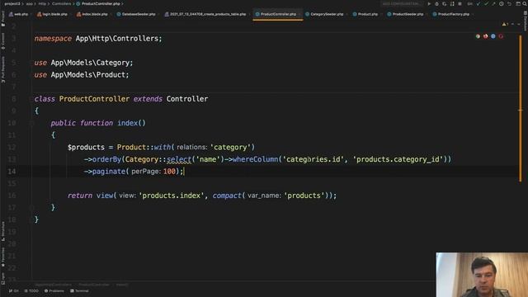Click the warning triangle inspection indicator
528x297 pixels.
[x=505, y=24]
